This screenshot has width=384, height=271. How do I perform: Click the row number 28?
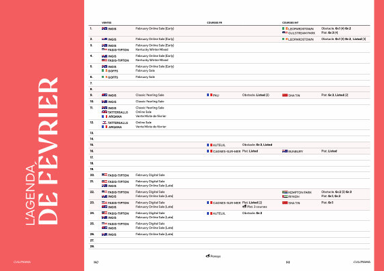92,247
